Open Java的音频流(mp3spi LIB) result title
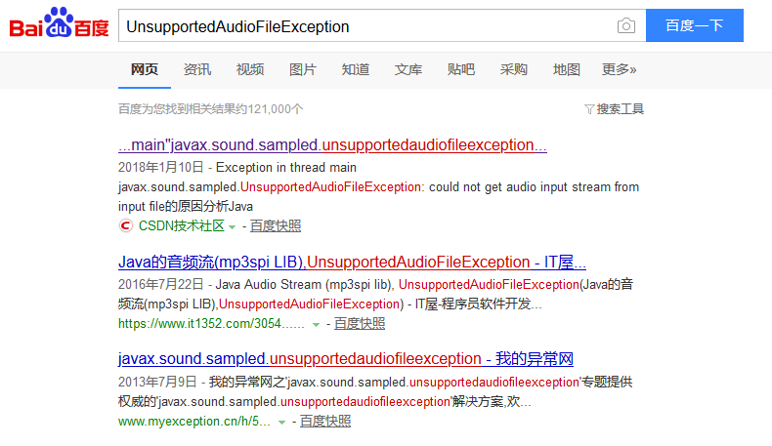 (x=352, y=263)
